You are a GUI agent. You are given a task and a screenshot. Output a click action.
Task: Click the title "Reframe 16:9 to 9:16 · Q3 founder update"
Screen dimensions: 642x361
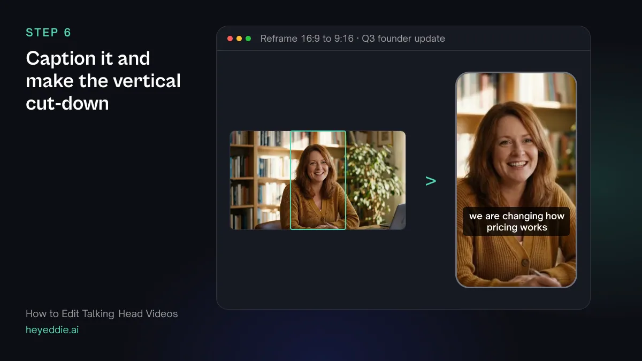(x=353, y=39)
